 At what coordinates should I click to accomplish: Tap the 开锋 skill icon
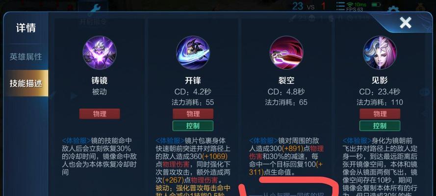click(x=193, y=53)
